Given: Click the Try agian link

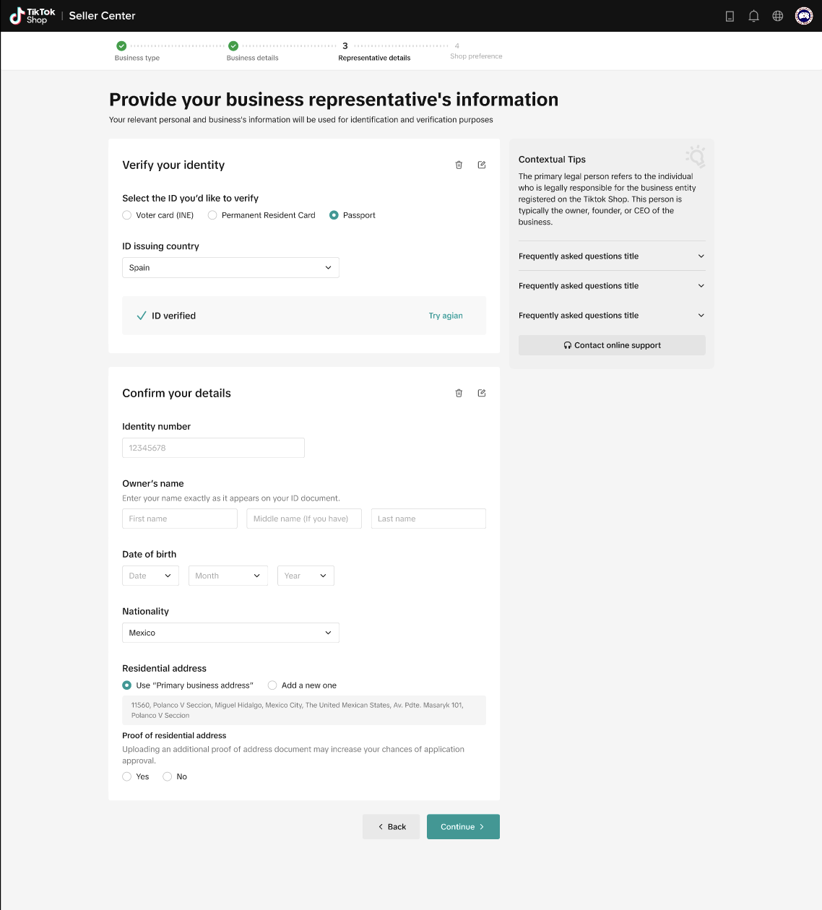Looking at the screenshot, I should coord(446,316).
